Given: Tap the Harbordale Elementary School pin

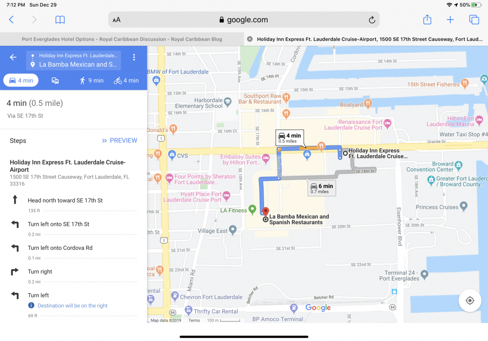Looking at the screenshot, I should tap(228, 102).
